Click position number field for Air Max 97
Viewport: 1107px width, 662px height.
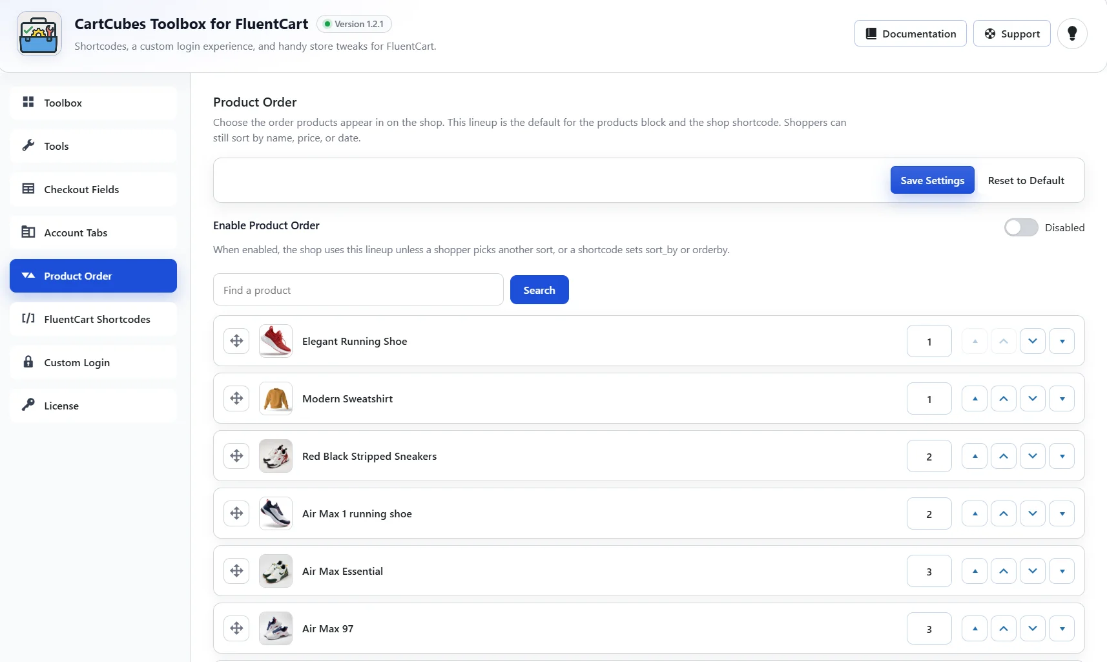click(929, 628)
